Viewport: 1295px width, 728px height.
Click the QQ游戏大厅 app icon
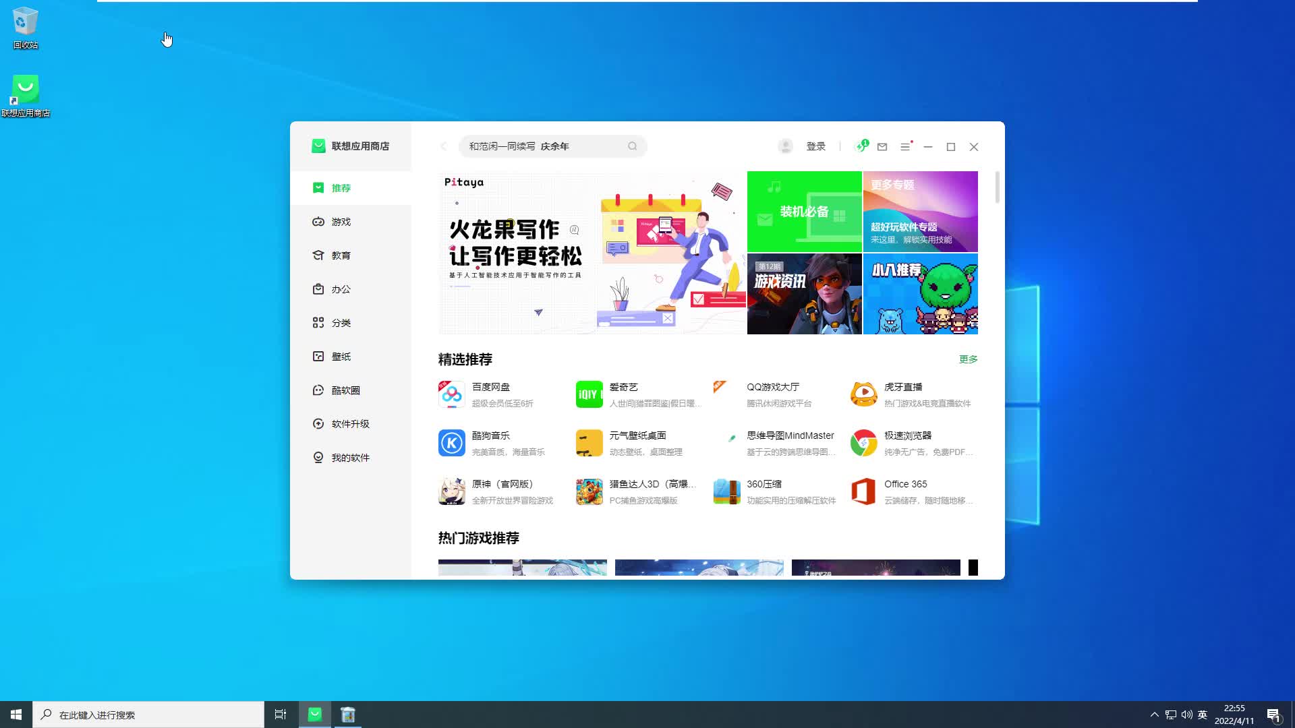click(727, 394)
